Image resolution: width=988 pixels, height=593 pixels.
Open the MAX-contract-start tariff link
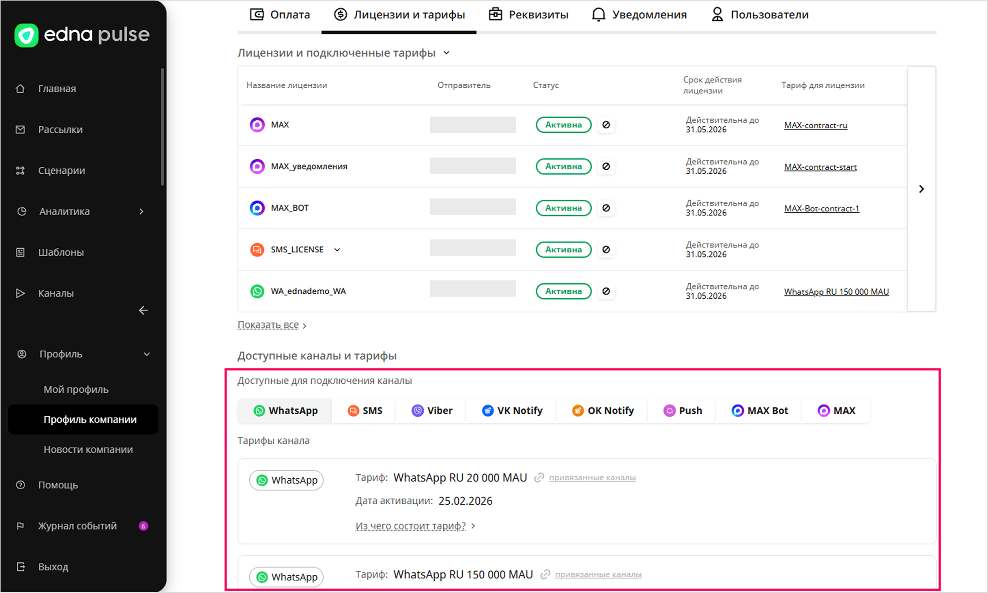point(820,167)
